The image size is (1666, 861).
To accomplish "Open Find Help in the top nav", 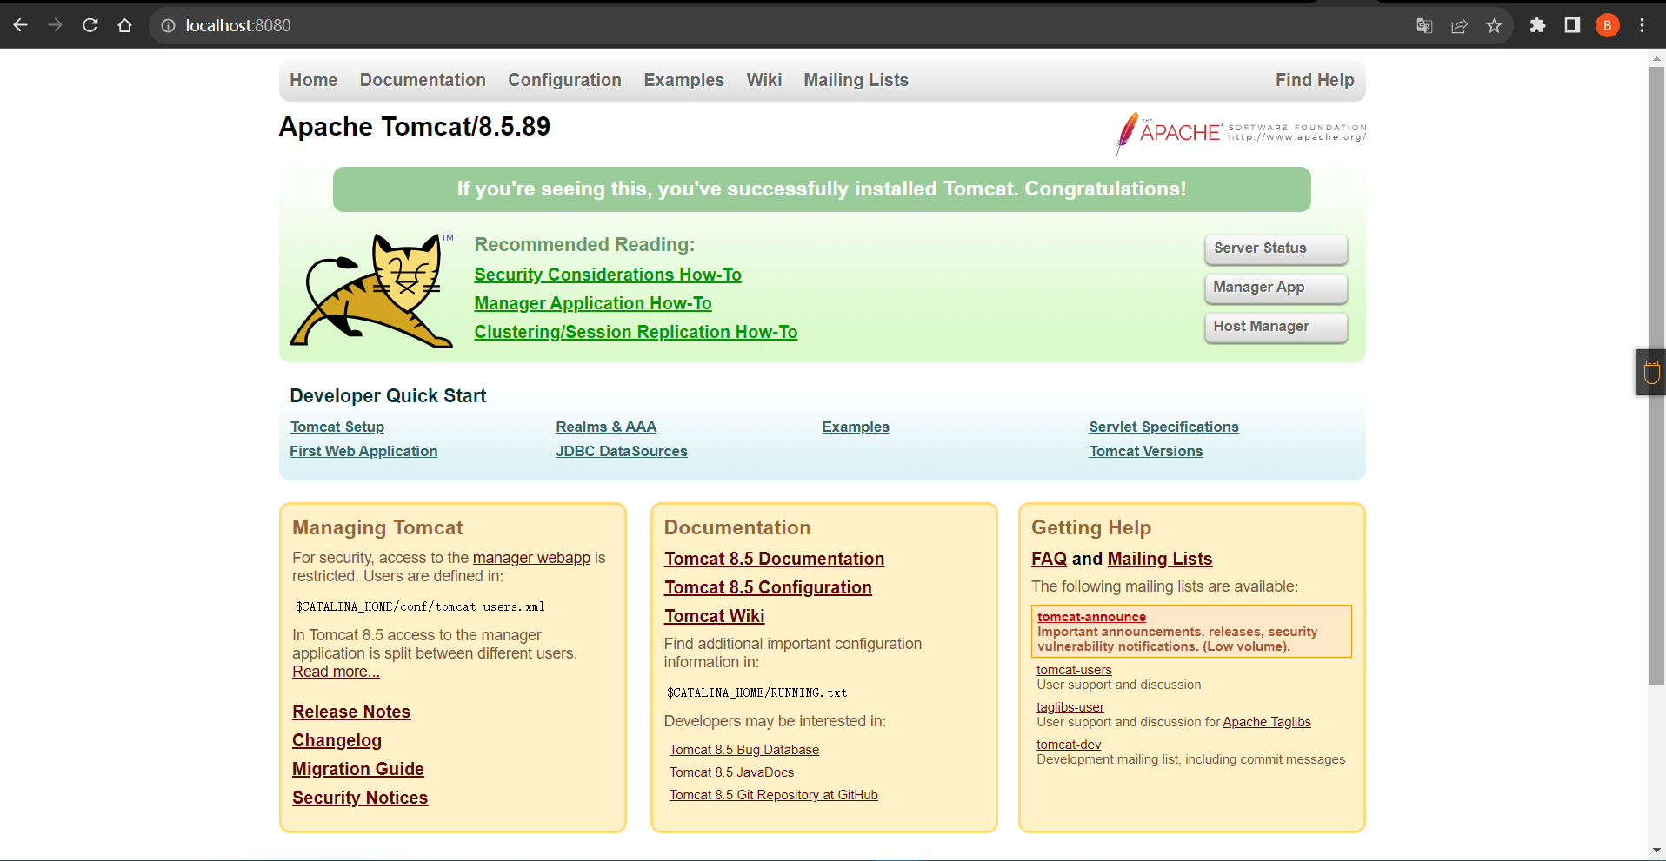I will [1315, 80].
